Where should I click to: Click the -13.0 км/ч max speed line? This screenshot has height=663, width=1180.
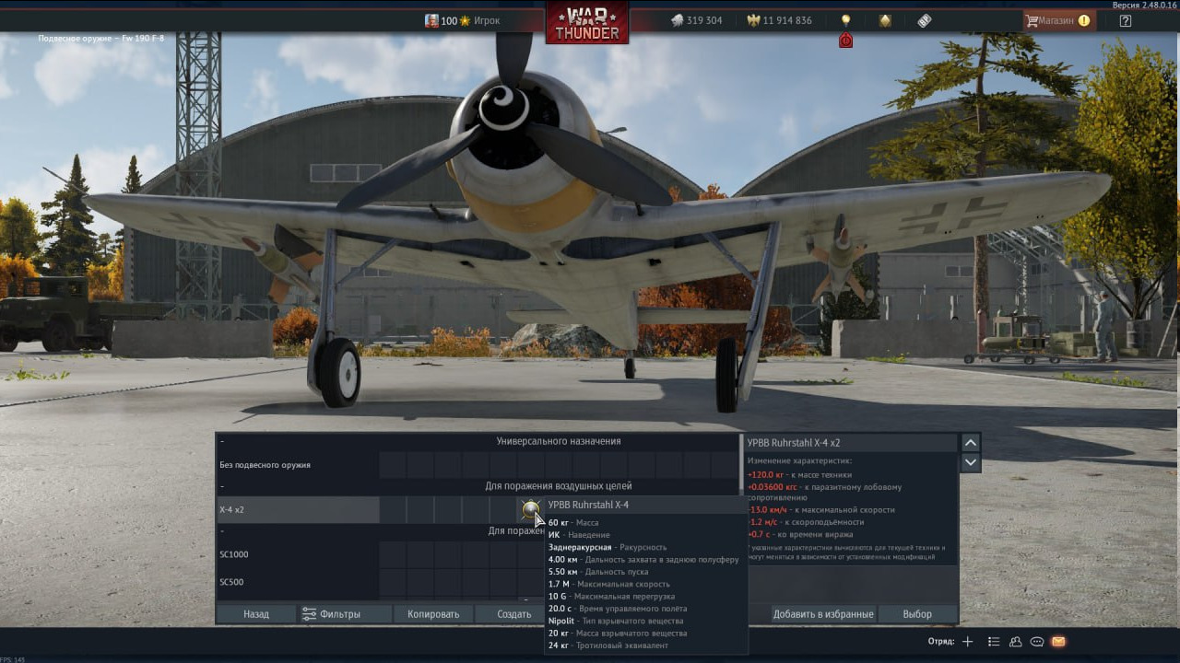[x=820, y=509]
